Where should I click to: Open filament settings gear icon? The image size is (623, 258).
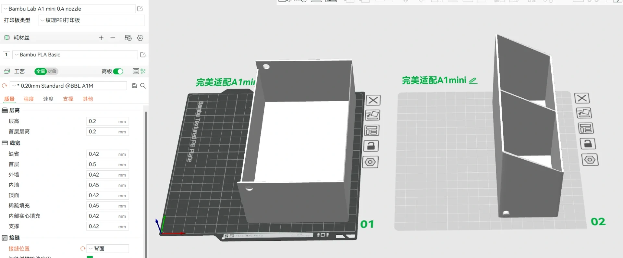pos(140,38)
